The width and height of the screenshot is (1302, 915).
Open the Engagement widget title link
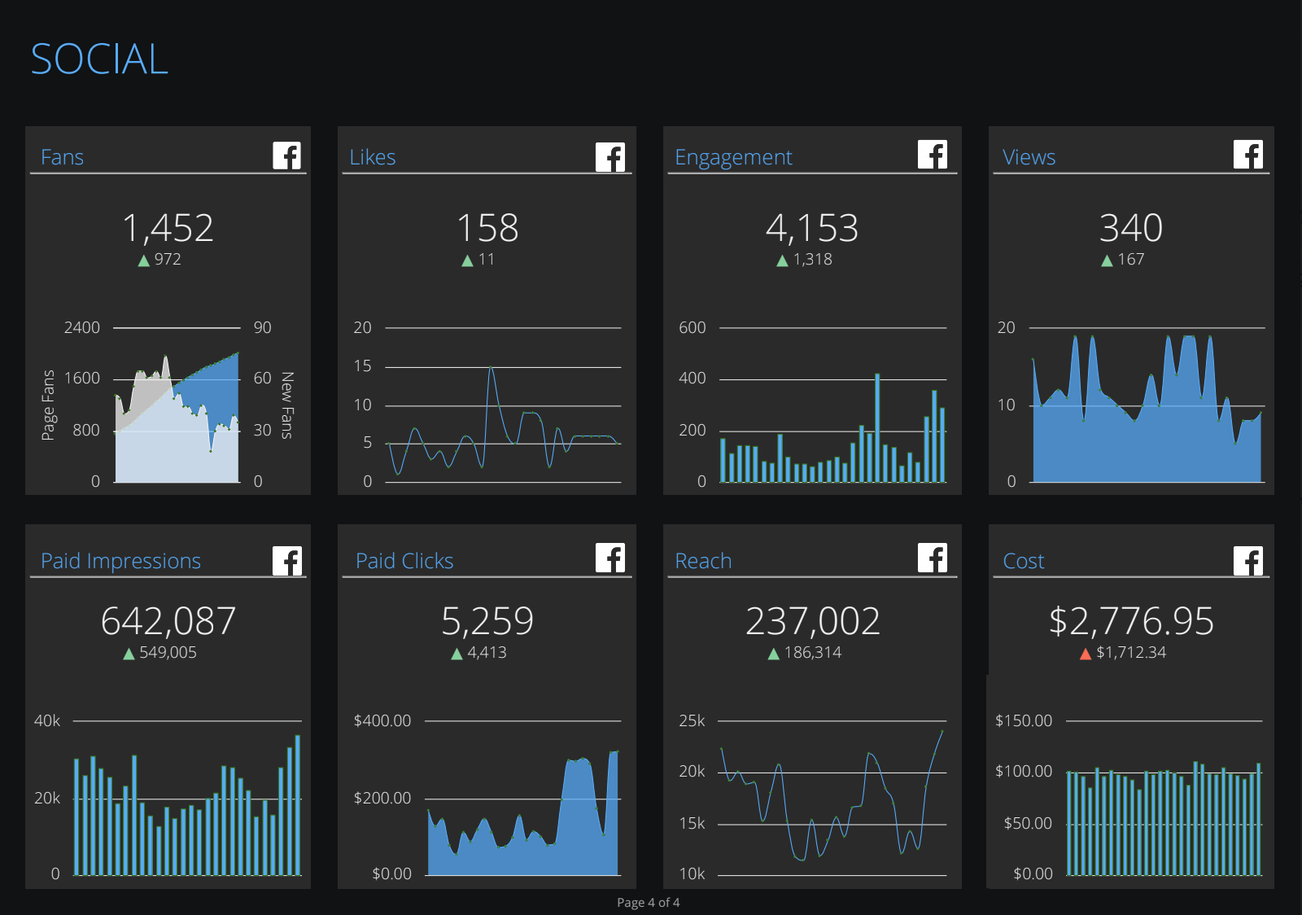[x=732, y=157]
